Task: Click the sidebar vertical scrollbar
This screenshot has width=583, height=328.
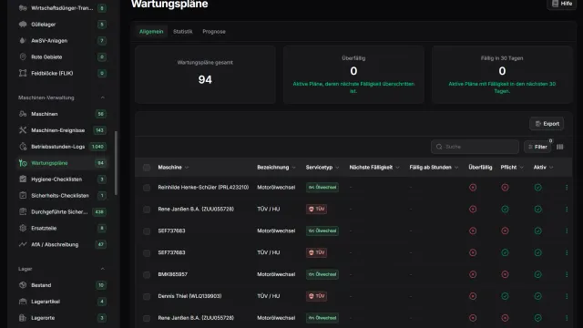Action: pyautogui.click(x=116, y=163)
